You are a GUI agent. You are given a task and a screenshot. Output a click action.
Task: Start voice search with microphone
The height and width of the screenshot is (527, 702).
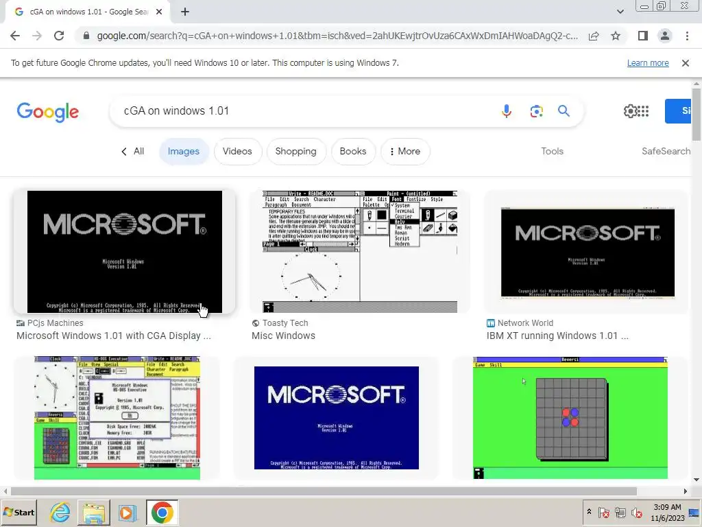point(507,110)
